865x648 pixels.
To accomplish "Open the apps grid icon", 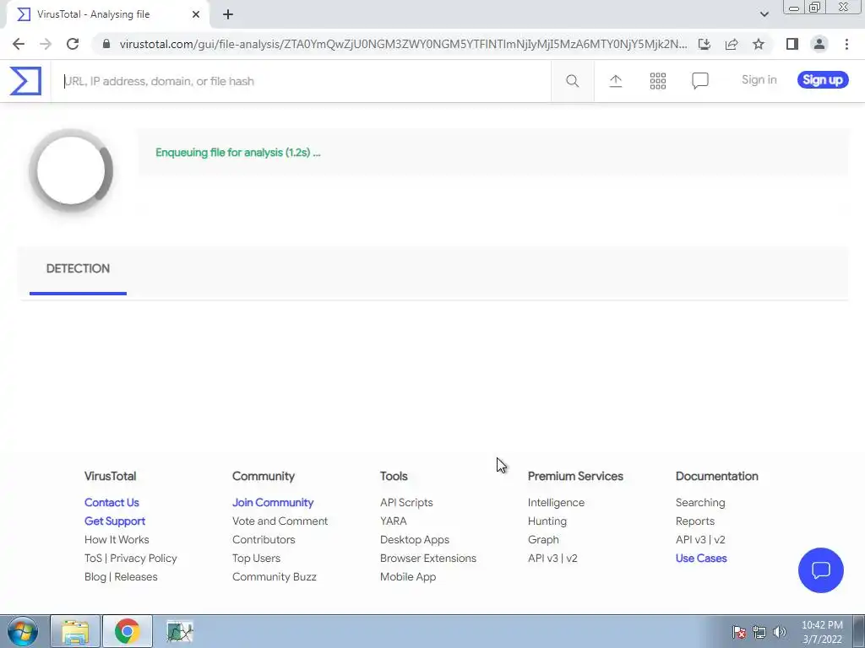I will (657, 81).
